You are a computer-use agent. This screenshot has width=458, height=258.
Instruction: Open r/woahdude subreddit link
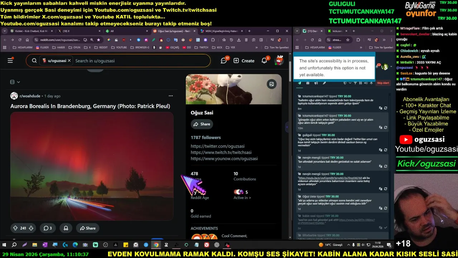31,96
